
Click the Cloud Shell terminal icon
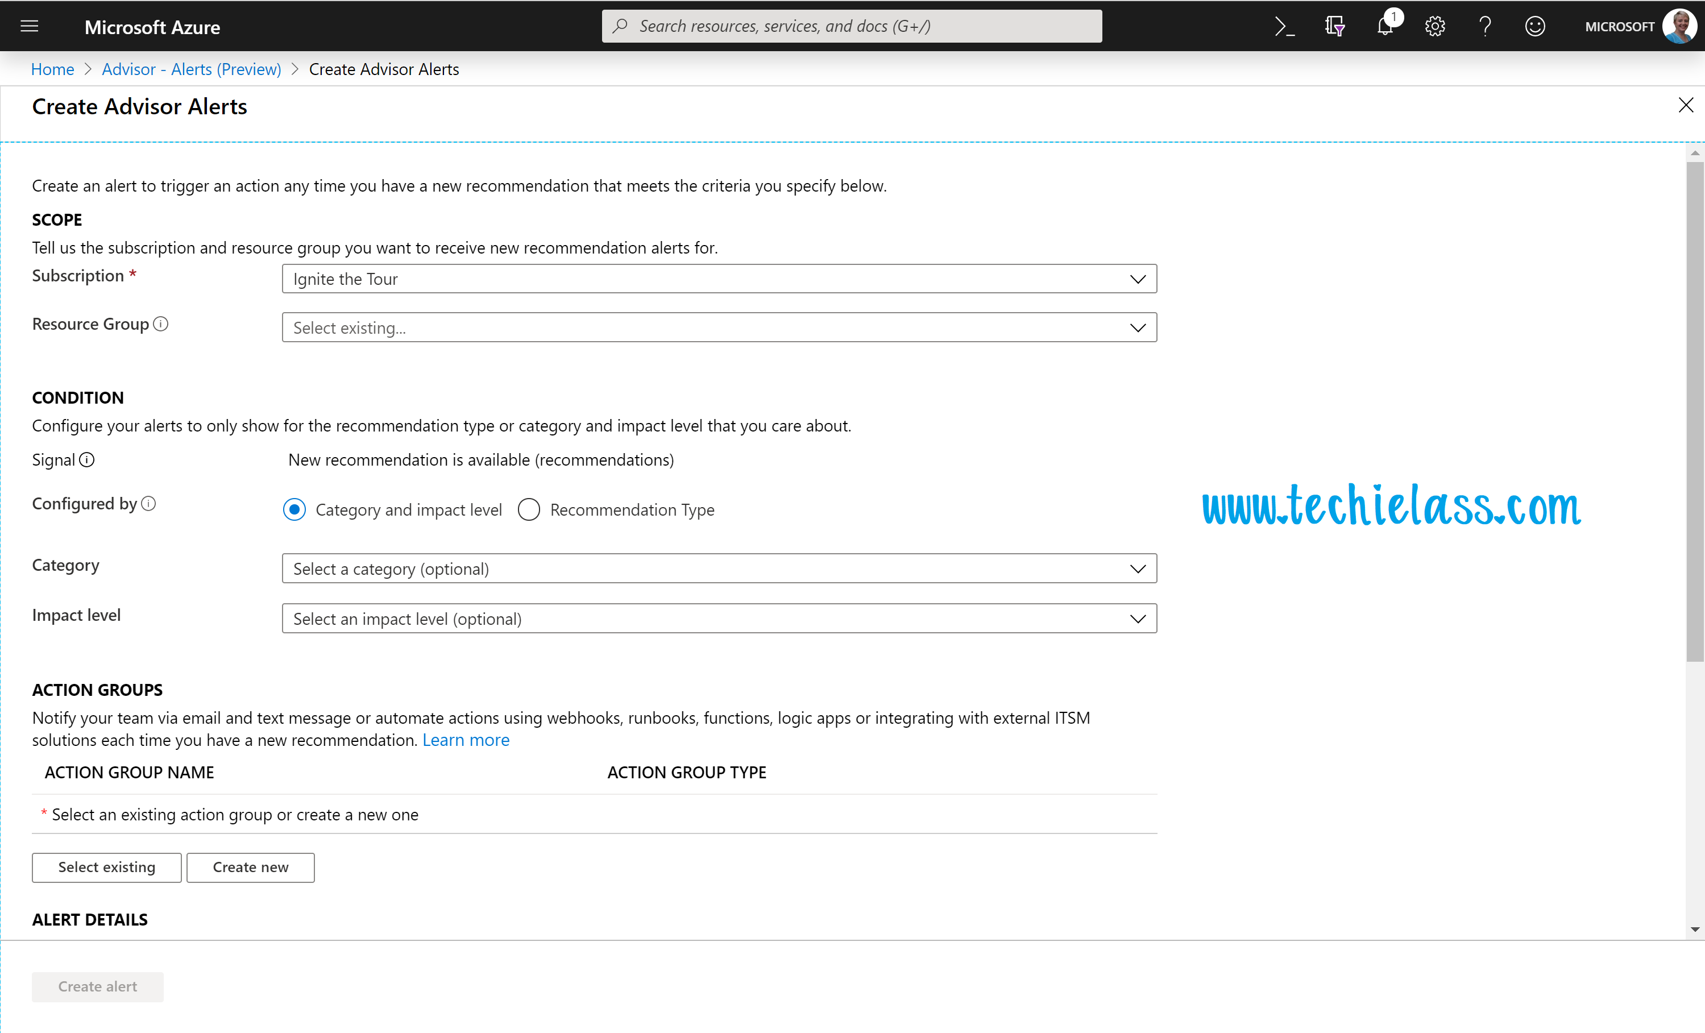click(x=1286, y=26)
